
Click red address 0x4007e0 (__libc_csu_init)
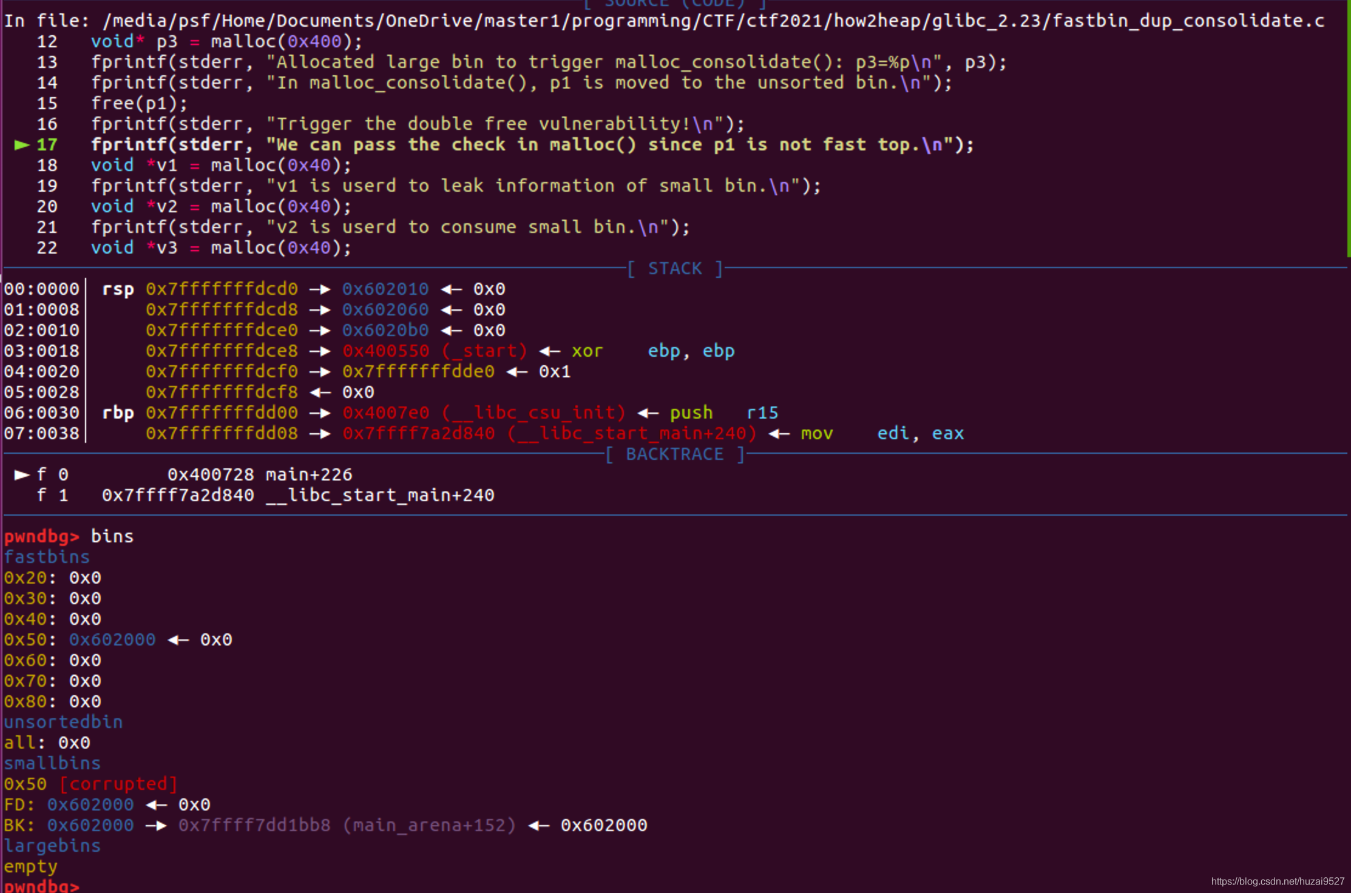tap(484, 413)
